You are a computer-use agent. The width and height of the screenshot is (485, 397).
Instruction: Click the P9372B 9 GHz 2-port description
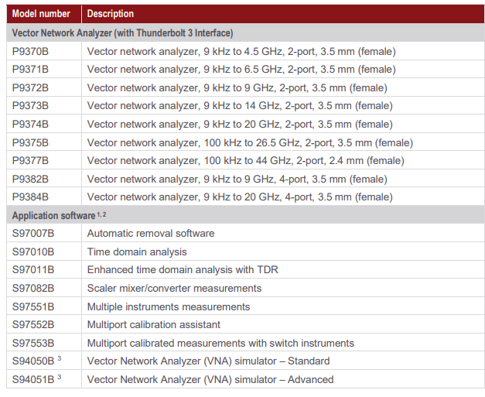point(237,88)
